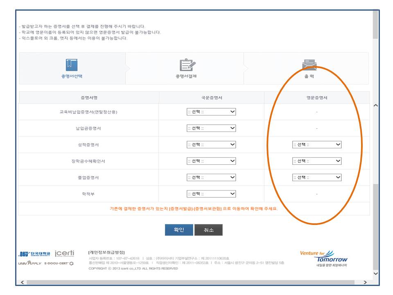Expand 영문증명서 dropdown for 장학금수혜확인서
Image resolution: width=393 pixels, height=295 pixels.
pos(317,161)
